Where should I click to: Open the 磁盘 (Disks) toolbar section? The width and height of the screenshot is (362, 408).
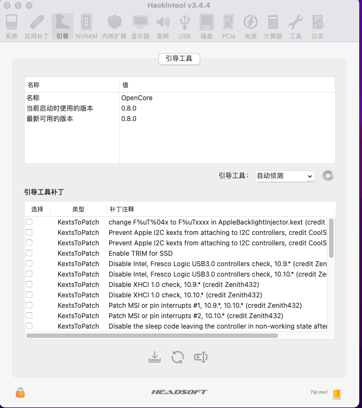pyautogui.click(x=207, y=27)
